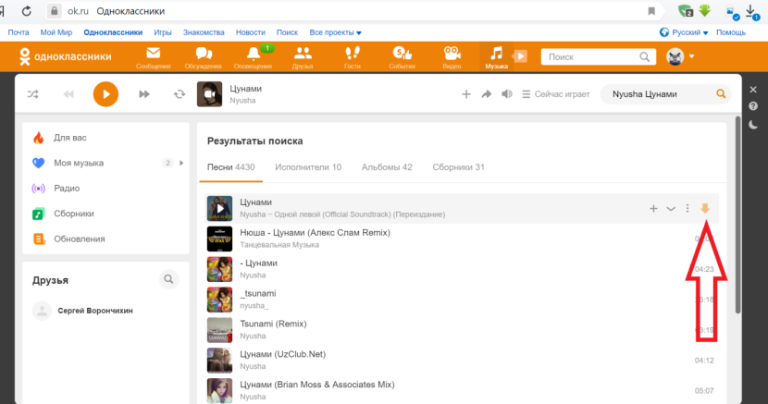This screenshot has height=404, width=768.
Task: Open Моя музыка in sidebar
Action: tap(79, 163)
